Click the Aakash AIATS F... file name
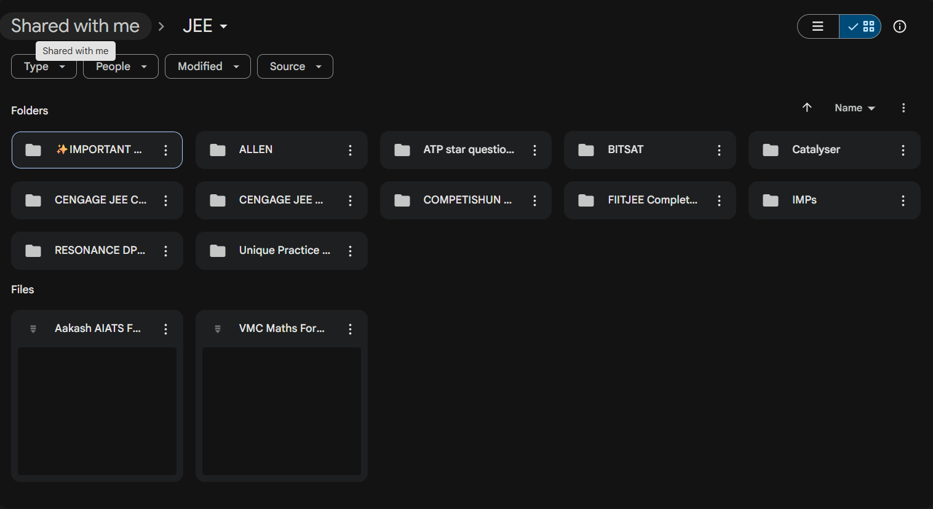The image size is (933, 509). 98,328
